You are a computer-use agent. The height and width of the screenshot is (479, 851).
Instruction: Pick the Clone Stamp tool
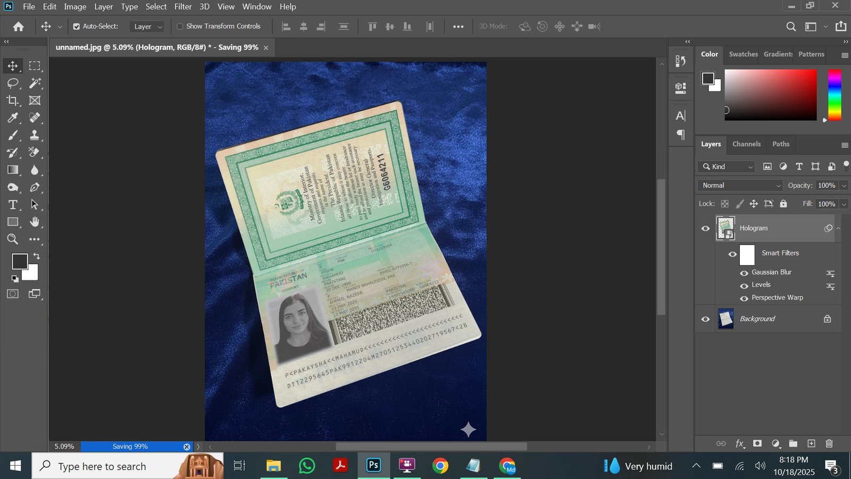tap(35, 135)
